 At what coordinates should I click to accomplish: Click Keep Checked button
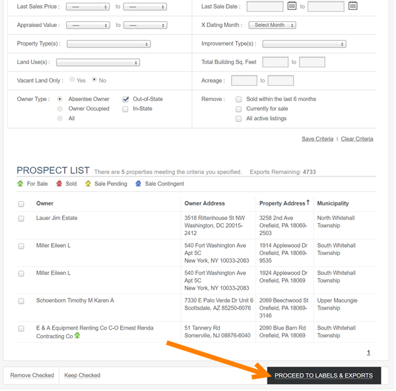pyautogui.click(x=82, y=375)
